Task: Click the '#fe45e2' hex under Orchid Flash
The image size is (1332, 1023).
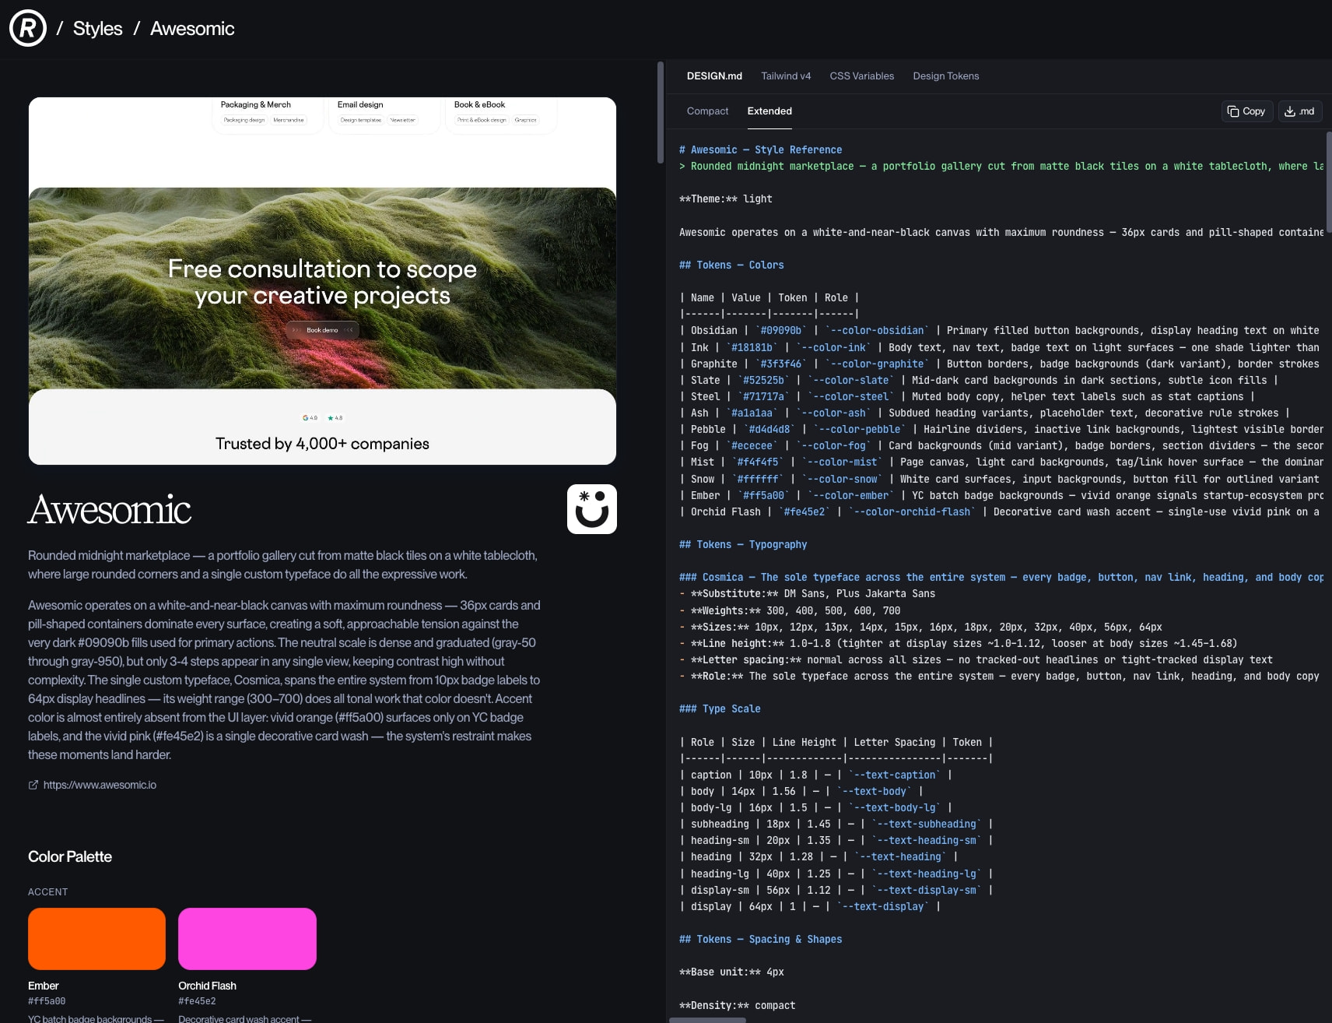Action: pos(197,1001)
